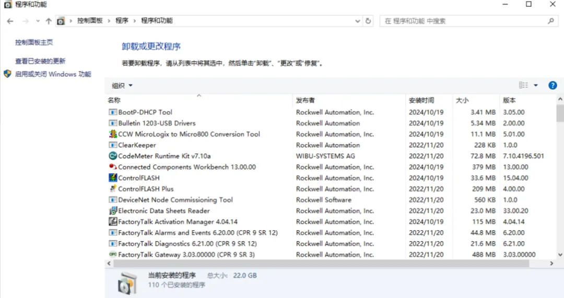Click 控制面板 in the breadcrumb path
Viewport: 564px width, 298px height.
(90, 21)
